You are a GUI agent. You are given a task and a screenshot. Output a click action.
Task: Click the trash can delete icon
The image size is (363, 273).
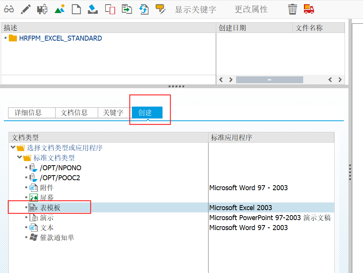(x=292, y=9)
